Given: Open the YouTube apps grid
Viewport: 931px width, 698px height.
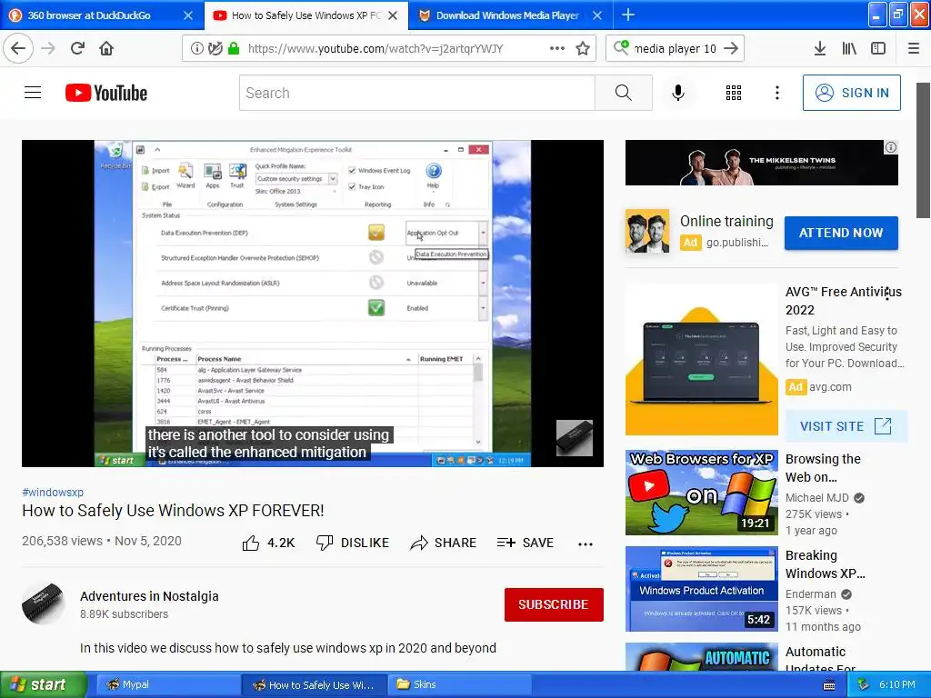Looking at the screenshot, I should tap(734, 93).
